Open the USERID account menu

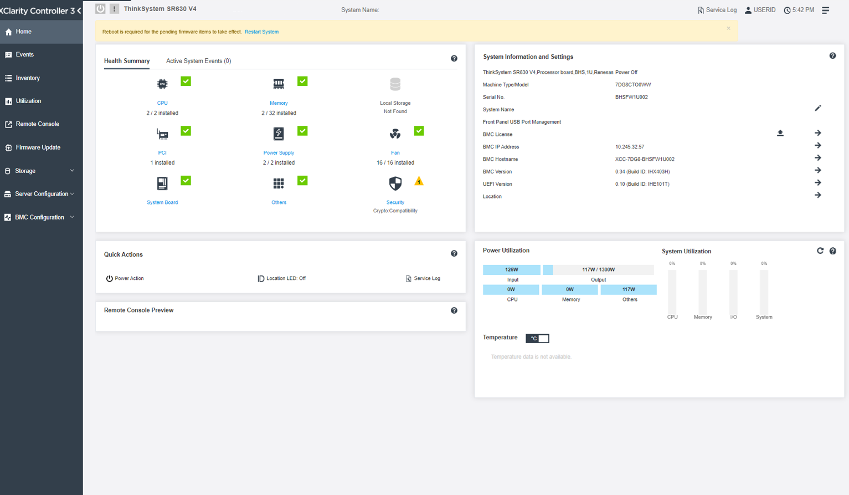coord(760,10)
